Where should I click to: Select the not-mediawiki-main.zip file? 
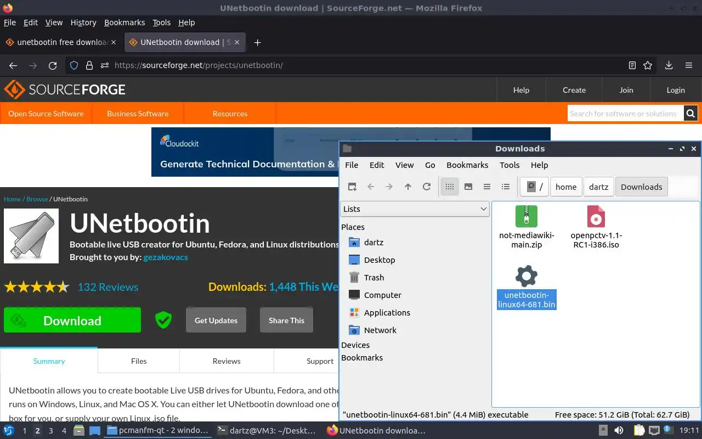click(526, 227)
